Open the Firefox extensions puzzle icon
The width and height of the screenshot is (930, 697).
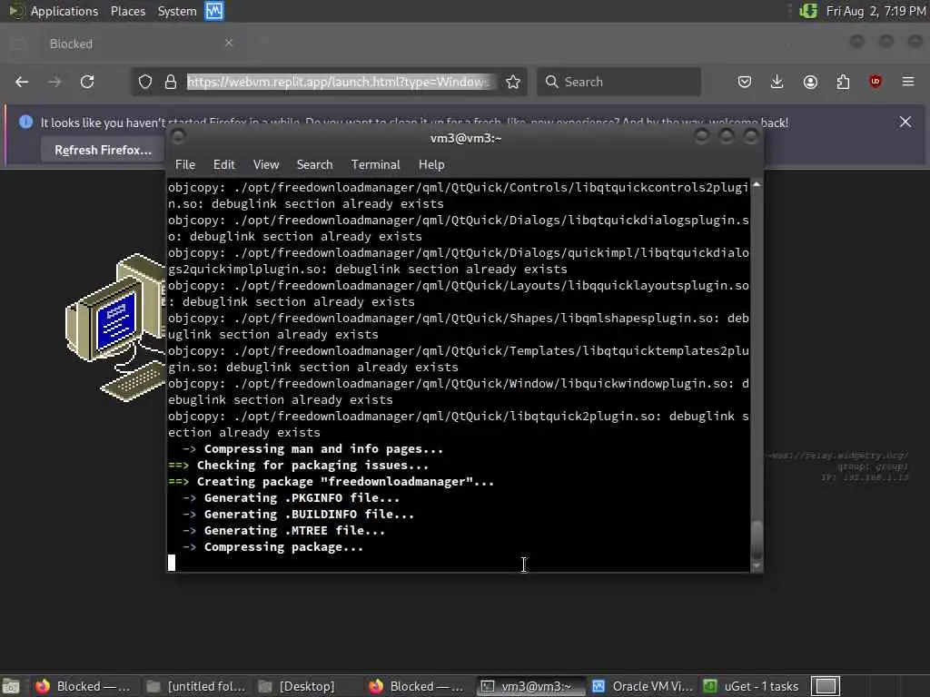[843, 82]
